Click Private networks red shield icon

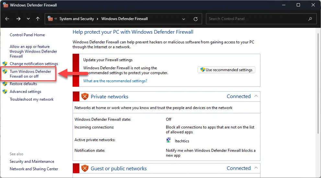click(x=85, y=96)
